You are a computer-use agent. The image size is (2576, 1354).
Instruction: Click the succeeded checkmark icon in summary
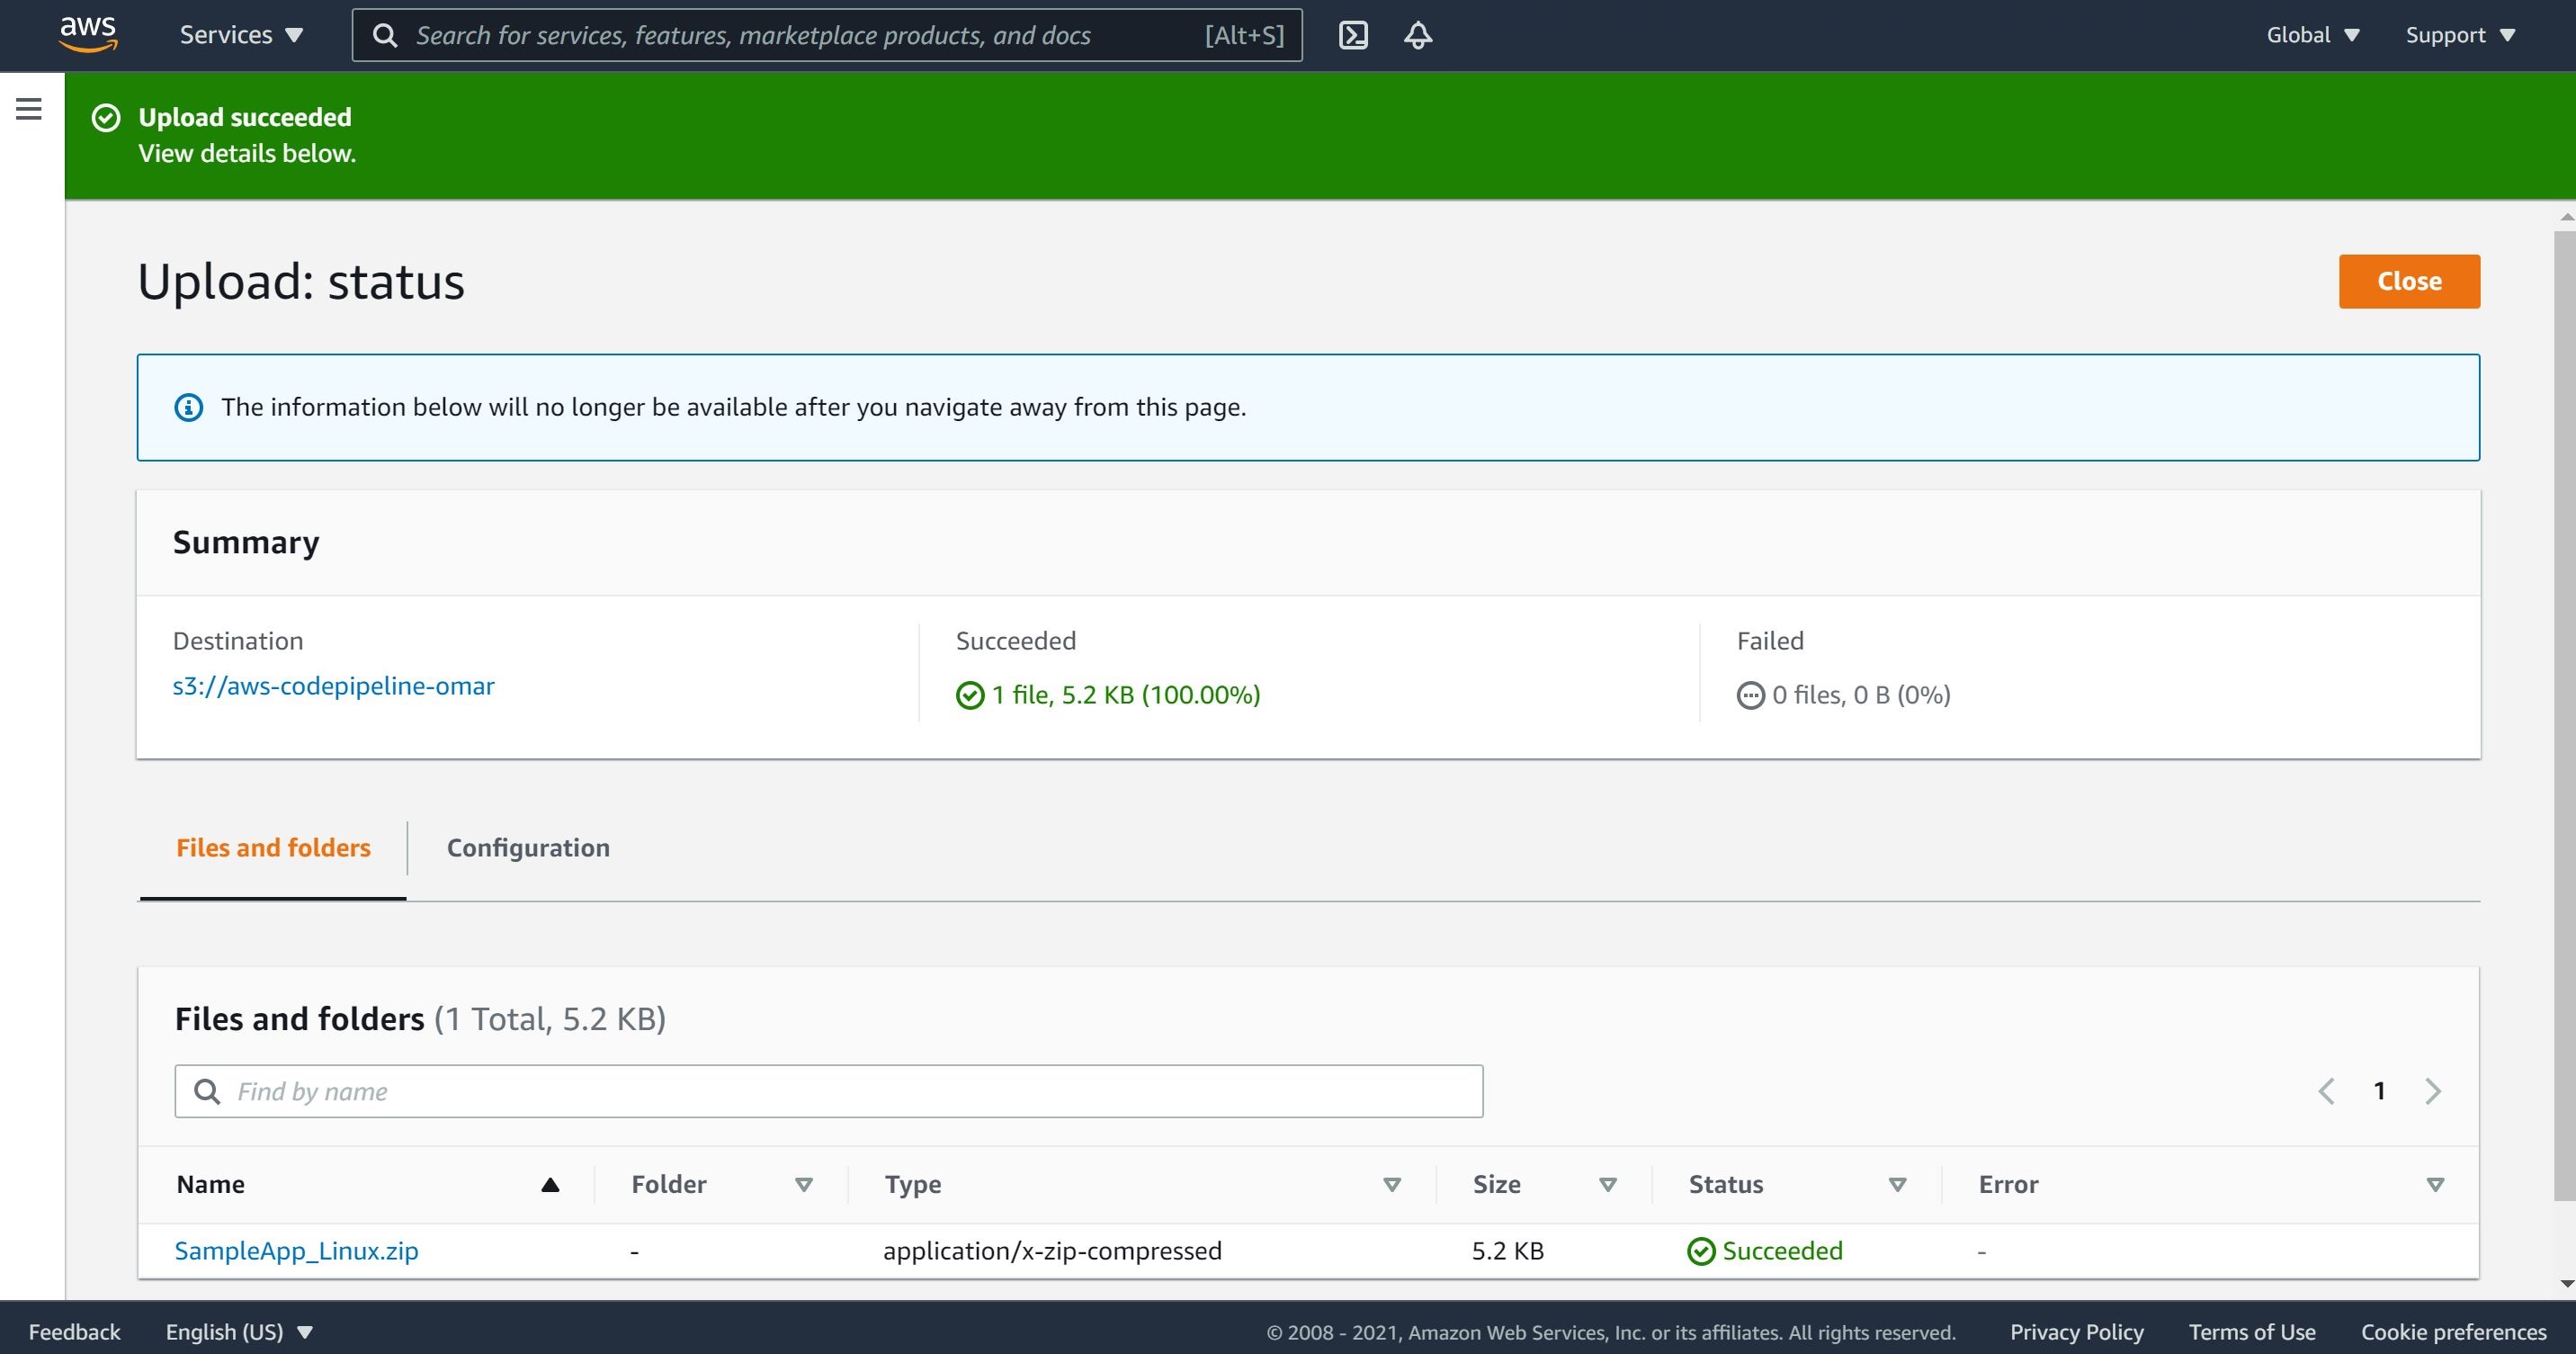click(968, 693)
